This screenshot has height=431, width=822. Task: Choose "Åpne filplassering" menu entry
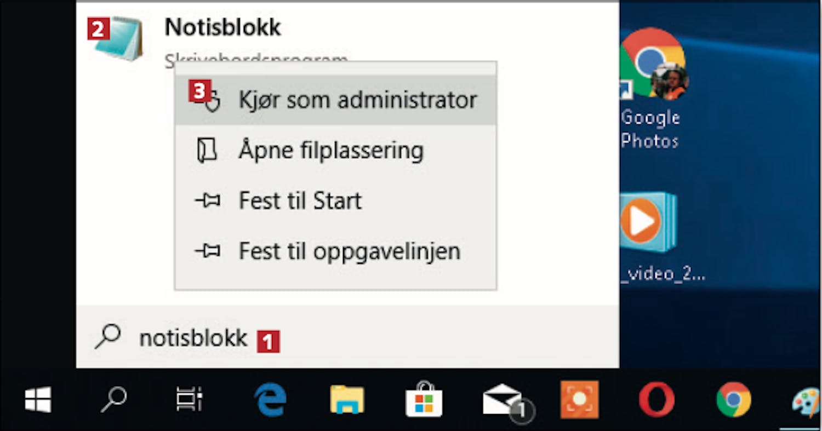pyautogui.click(x=335, y=151)
